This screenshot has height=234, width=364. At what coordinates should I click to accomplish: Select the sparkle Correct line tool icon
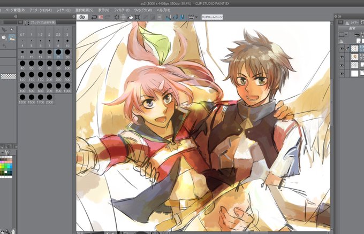pos(4,46)
